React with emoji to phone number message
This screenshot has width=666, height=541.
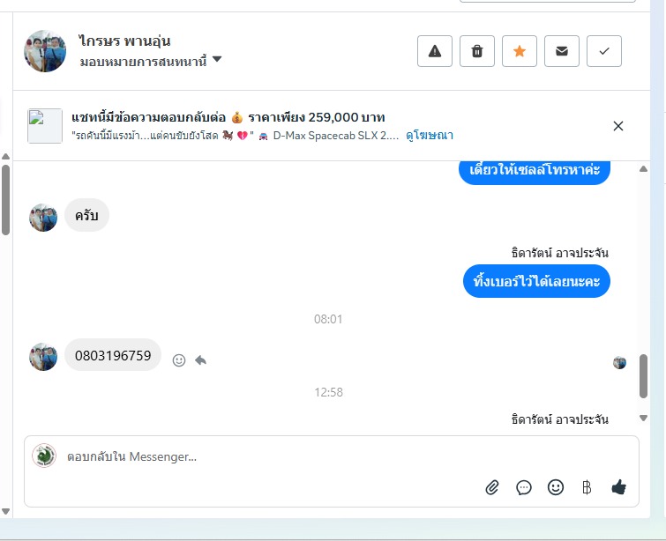(179, 360)
